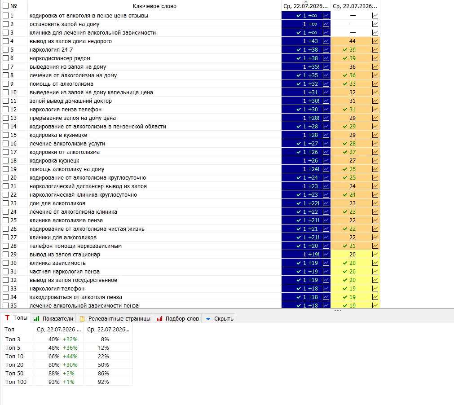Open chart icon in yellow cell of row 29
The height and width of the screenshot is (405, 454).
[375, 255]
